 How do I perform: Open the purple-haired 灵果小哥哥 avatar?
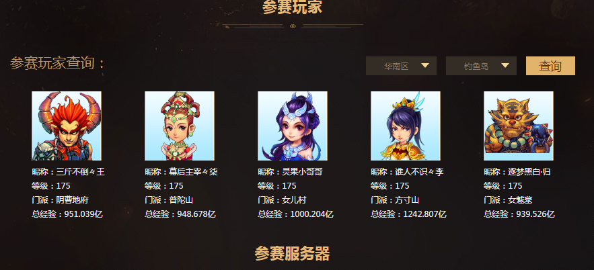pyautogui.click(x=293, y=126)
